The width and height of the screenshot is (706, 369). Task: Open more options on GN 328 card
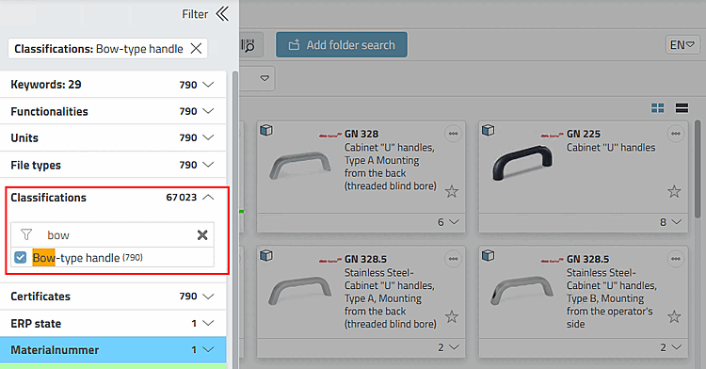(x=453, y=134)
